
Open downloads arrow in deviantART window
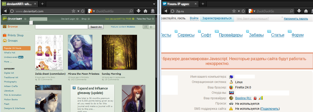139,11
